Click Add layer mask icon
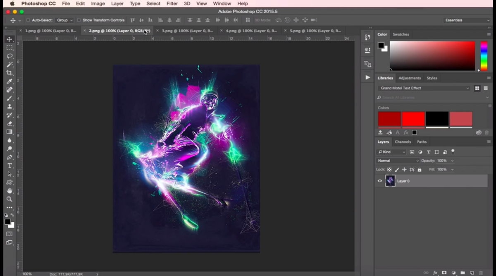 pos(444,273)
